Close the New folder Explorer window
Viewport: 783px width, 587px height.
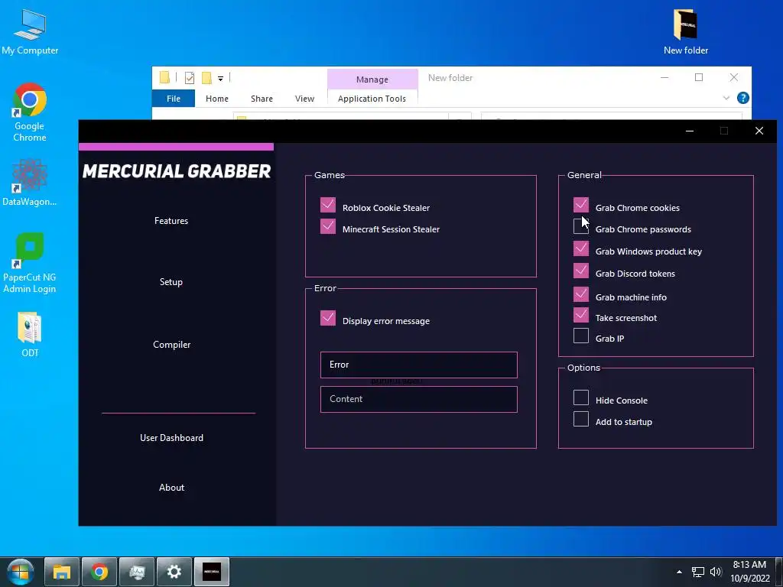[x=733, y=77]
